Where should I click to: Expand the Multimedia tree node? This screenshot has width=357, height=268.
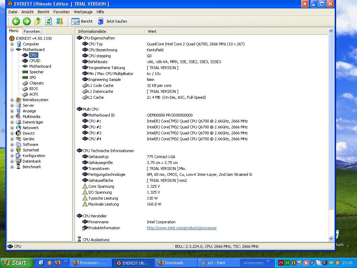12,117
